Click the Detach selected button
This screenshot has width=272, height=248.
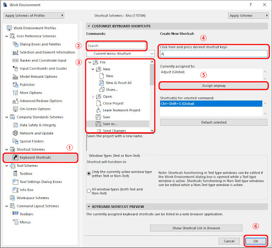[x=214, y=122]
